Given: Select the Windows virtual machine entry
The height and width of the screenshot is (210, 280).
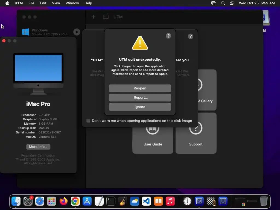Looking at the screenshot, I should [x=51, y=32].
